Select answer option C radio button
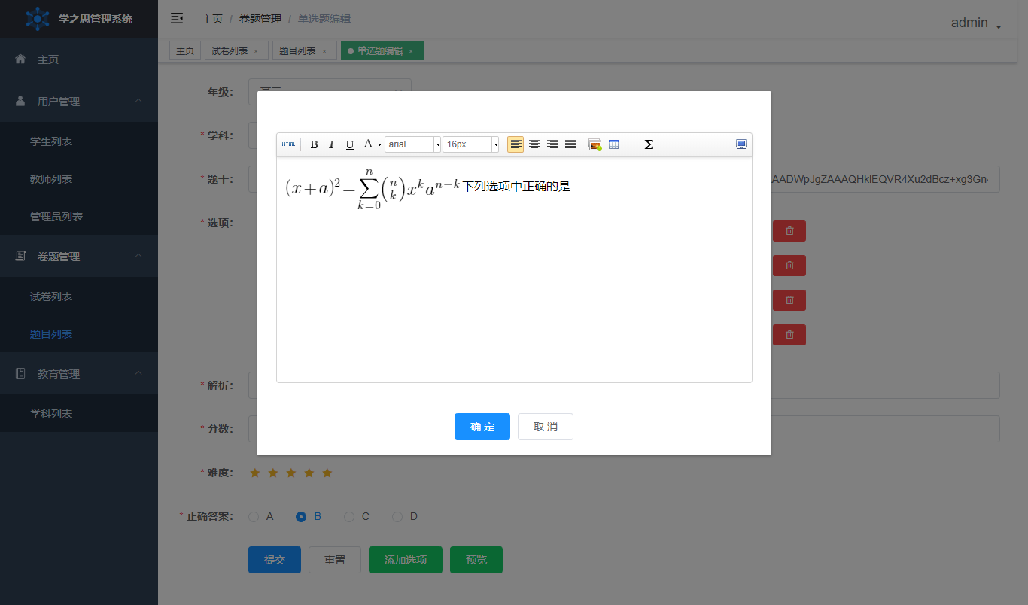 click(x=349, y=517)
